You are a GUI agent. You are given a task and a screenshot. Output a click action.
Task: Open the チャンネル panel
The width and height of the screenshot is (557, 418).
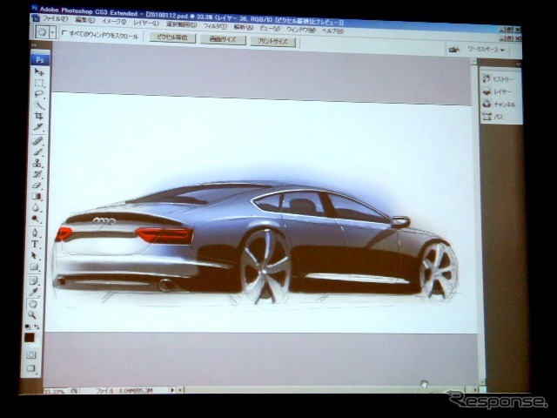(x=499, y=104)
